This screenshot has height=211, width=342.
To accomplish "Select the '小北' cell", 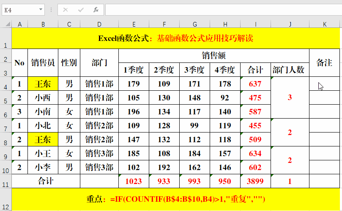I will point(43,125).
